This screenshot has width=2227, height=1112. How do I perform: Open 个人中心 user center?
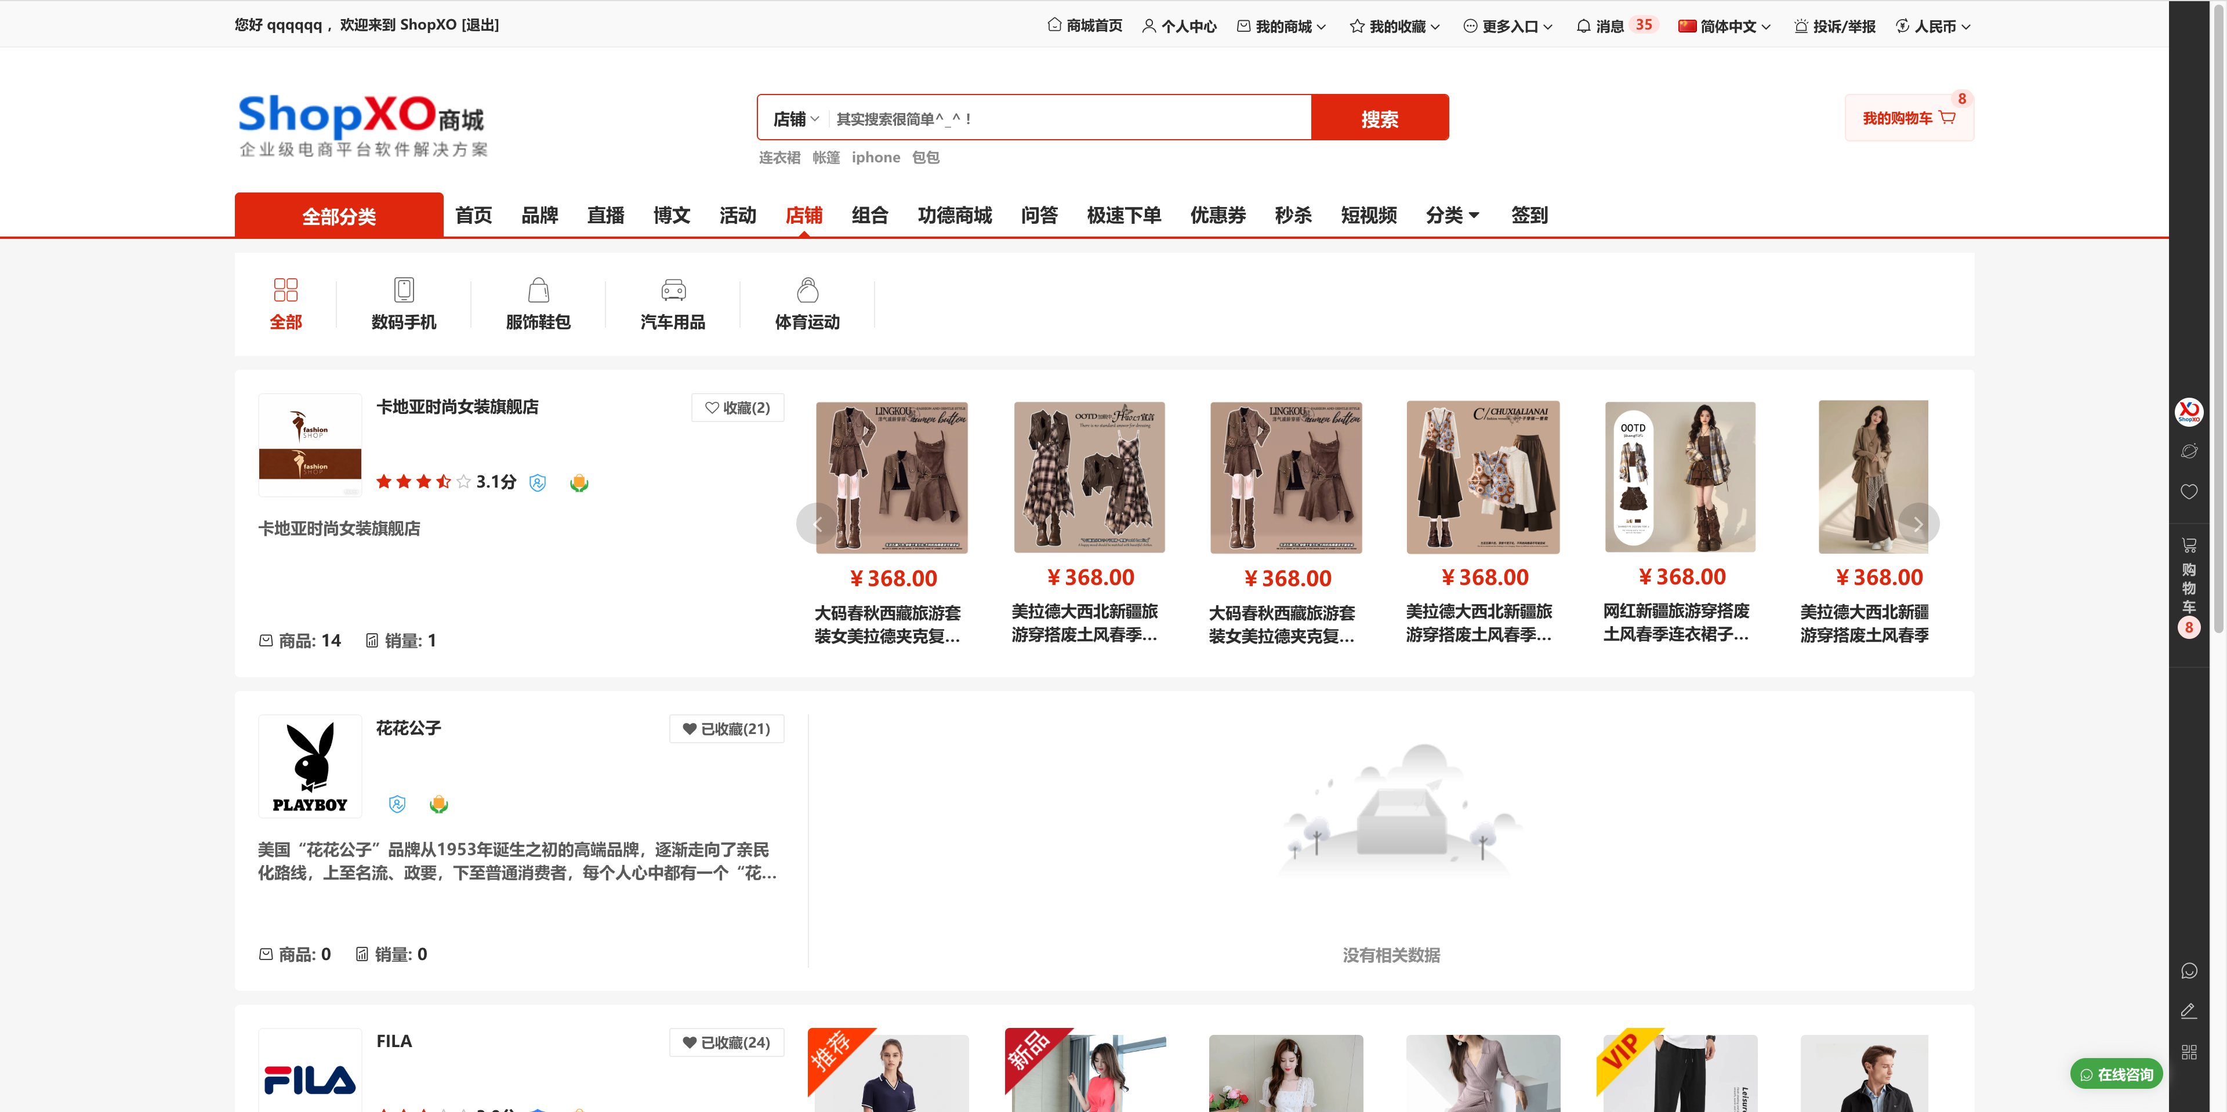click(1179, 26)
